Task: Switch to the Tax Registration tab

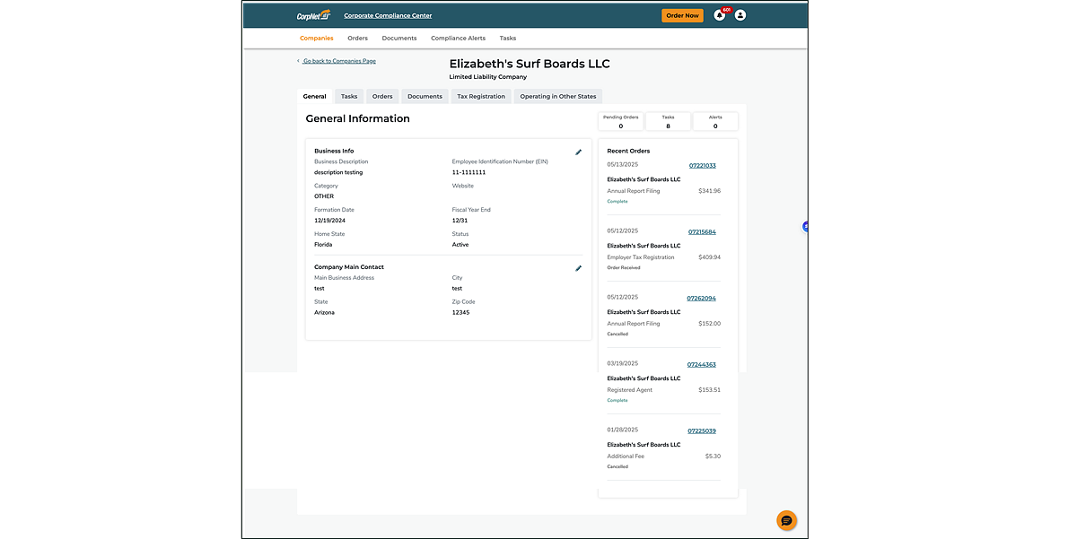Action: 481,96
